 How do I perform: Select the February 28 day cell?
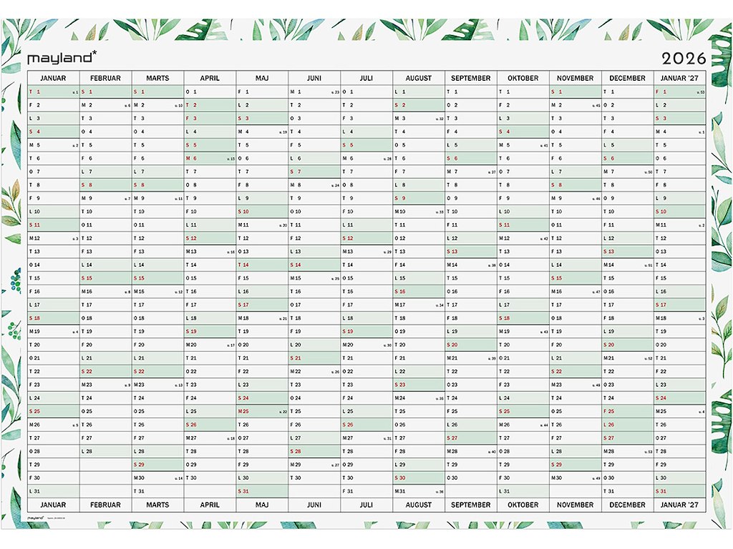[x=106, y=451]
